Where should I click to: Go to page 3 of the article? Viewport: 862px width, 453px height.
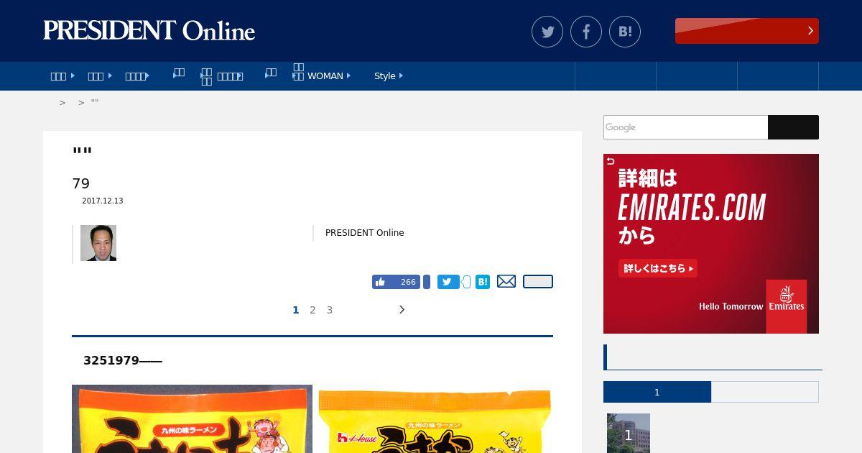(x=330, y=310)
